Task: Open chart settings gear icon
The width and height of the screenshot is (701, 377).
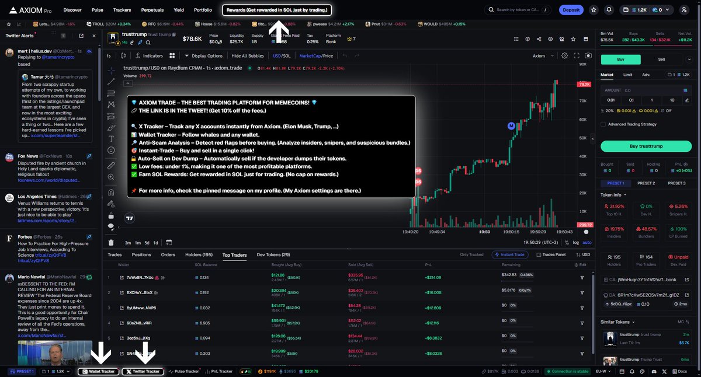Action: pos(564,56)
